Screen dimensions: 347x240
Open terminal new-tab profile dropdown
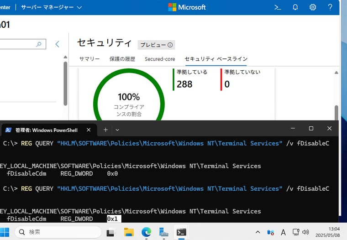[x=117, y=130]
